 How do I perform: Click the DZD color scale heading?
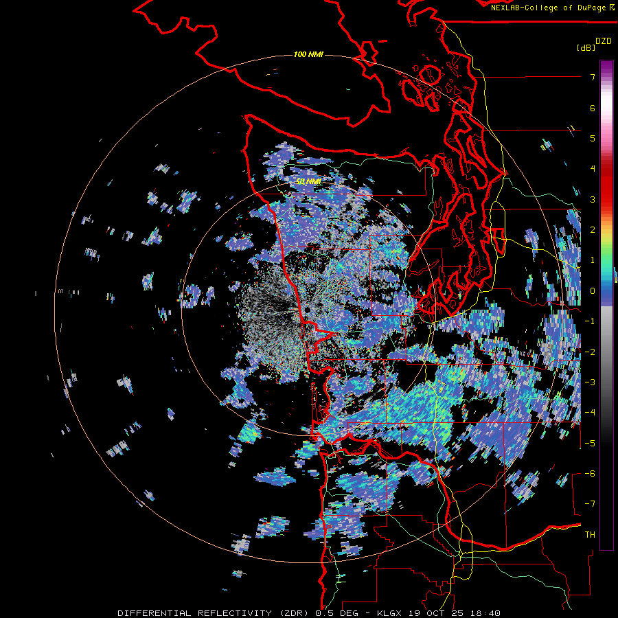(604, 41)
